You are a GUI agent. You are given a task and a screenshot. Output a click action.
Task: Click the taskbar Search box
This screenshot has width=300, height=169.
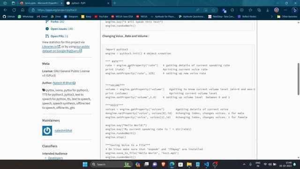coord(111,164)
